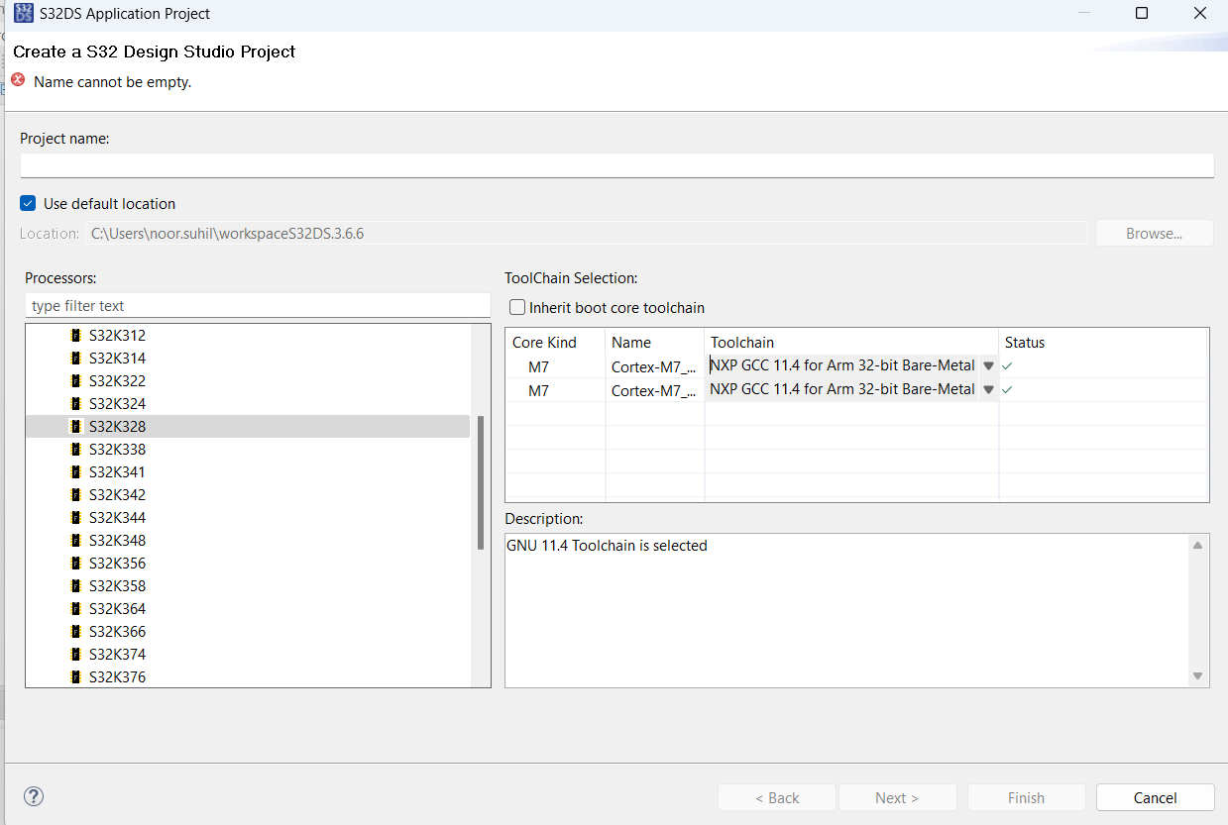Select processor S32K356

click(x=117, y=564)
